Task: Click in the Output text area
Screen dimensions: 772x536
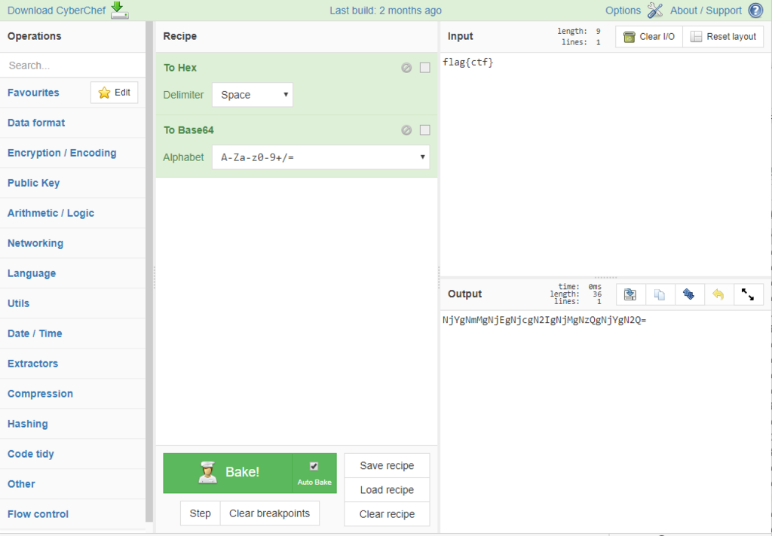Action: pos(605,420)
